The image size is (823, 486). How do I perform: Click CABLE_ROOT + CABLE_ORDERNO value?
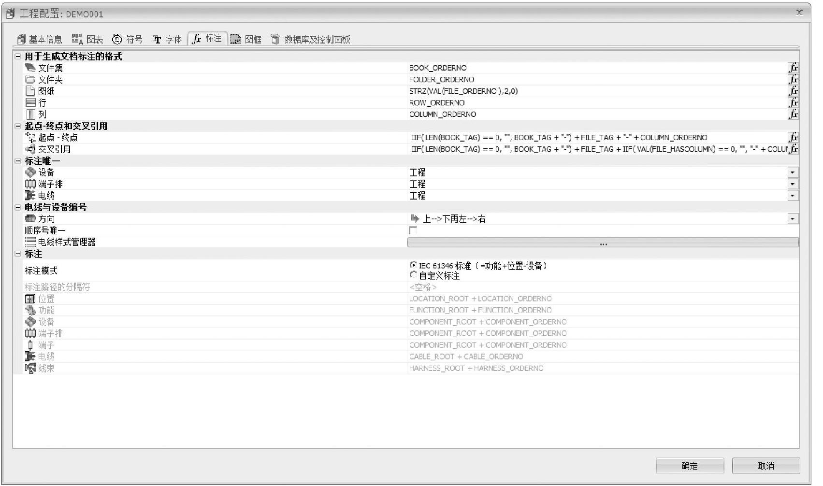(x=466, y=357)
